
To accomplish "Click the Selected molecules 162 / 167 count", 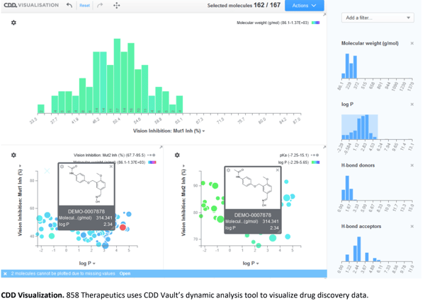I will pos(244,6).
